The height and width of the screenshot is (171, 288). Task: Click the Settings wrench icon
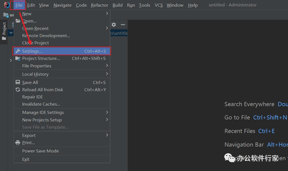pos(18,51)
